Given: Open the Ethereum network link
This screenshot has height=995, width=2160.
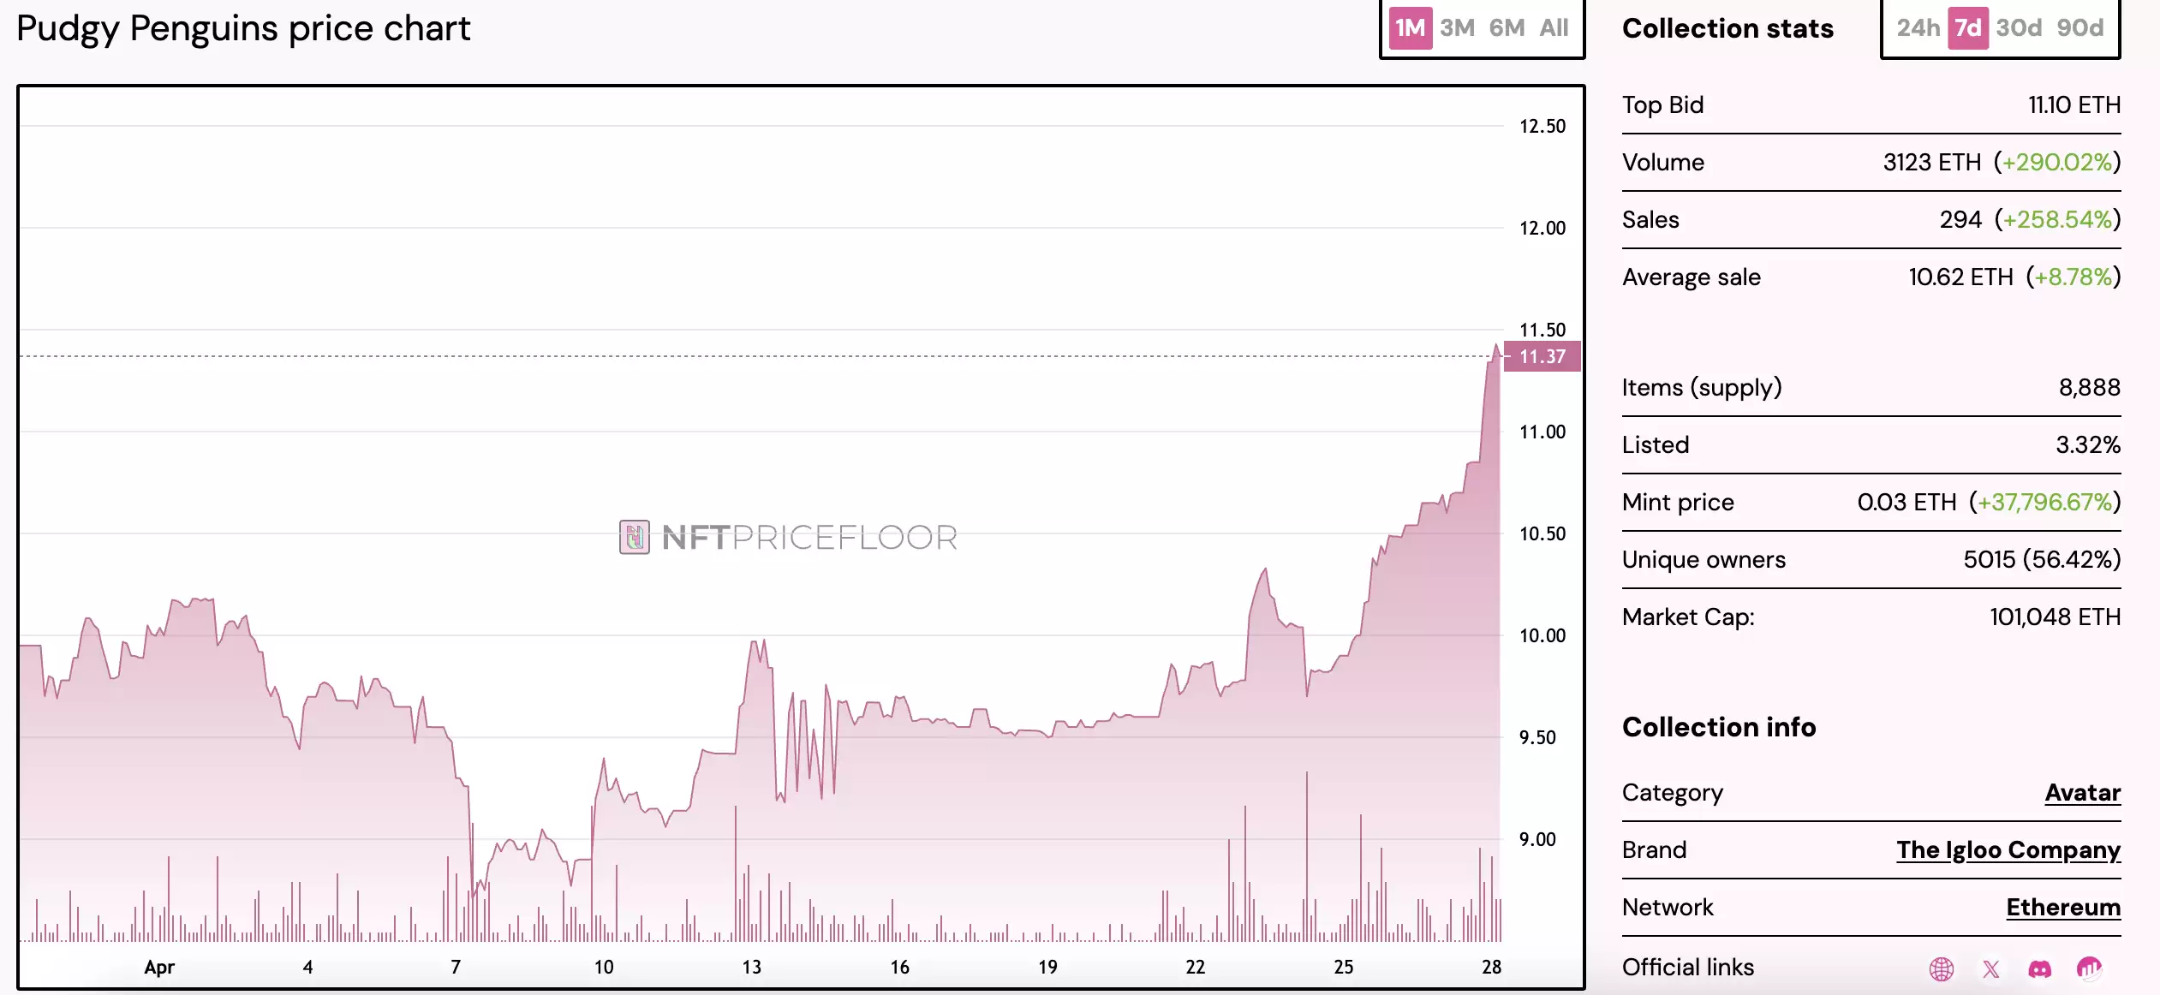Looking at the screenshot, I should (x=2062, y=908).
